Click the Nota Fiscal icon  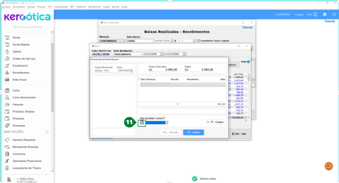click(7, 80)
